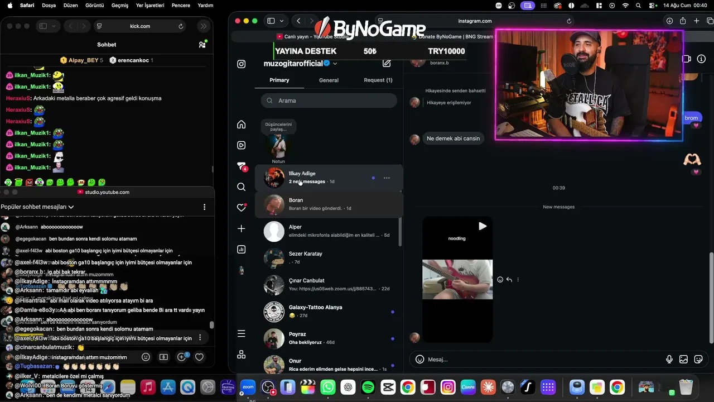Open Safari downloads in Instagram window
The height and width of the screenshot is (402, 714).
coord(669,21)
